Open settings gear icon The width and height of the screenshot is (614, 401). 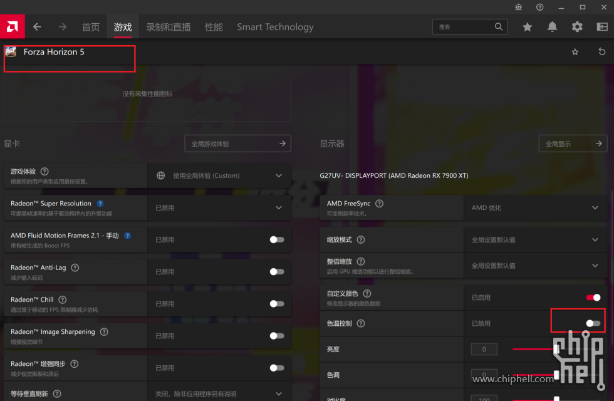point(577,26)
